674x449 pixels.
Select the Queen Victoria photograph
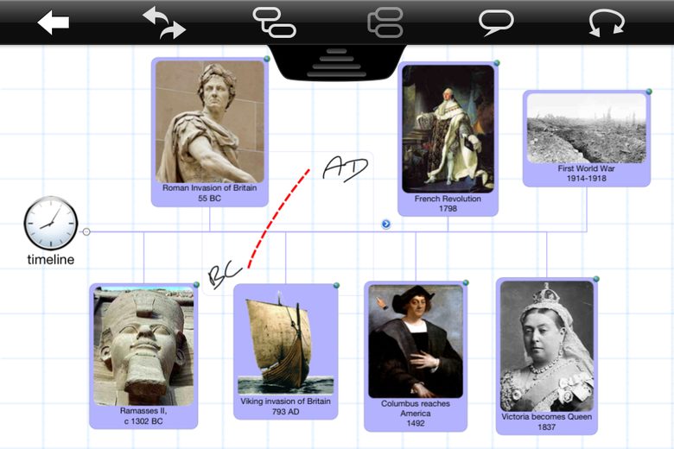pos(547,346)
